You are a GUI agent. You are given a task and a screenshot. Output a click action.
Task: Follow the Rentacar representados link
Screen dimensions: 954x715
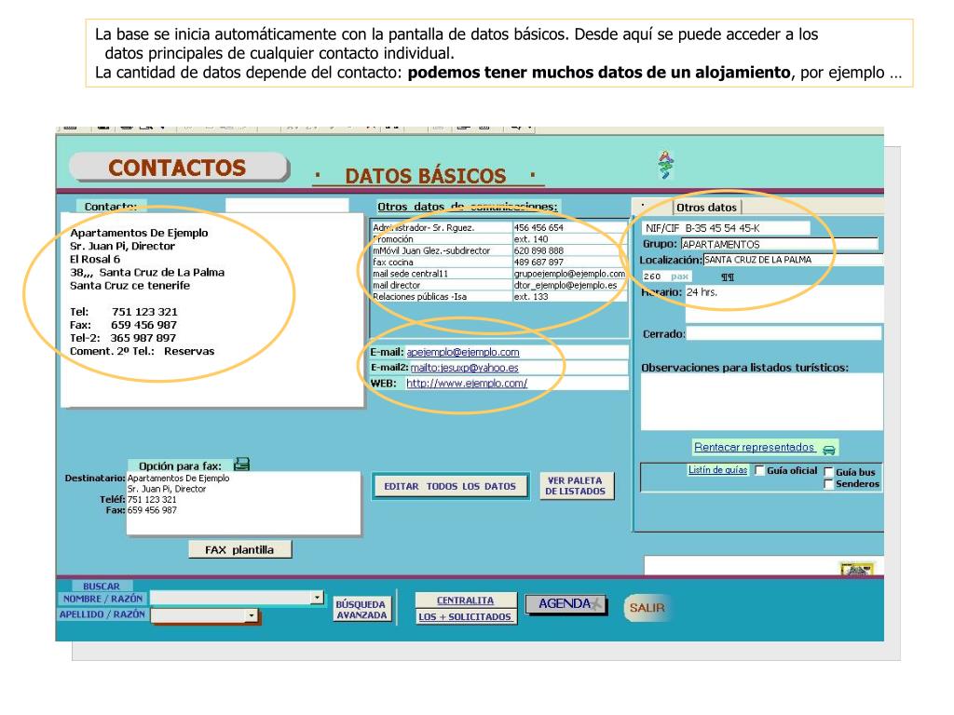[754, 447]
